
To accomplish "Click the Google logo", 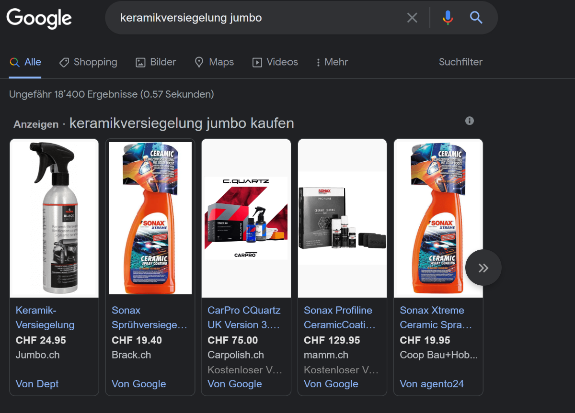I will (x=39, y=18).
